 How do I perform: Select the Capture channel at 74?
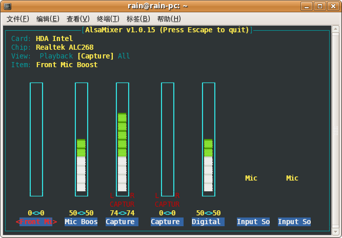pyautogui.click(x=122, y=222)
